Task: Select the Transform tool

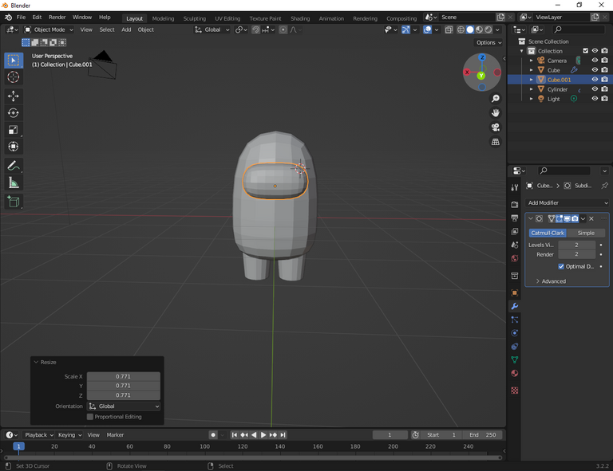Action: 14,147
